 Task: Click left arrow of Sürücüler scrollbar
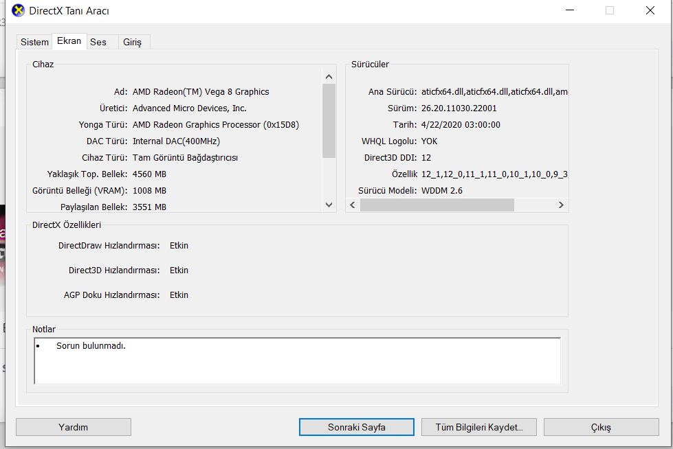coord(353,205)
